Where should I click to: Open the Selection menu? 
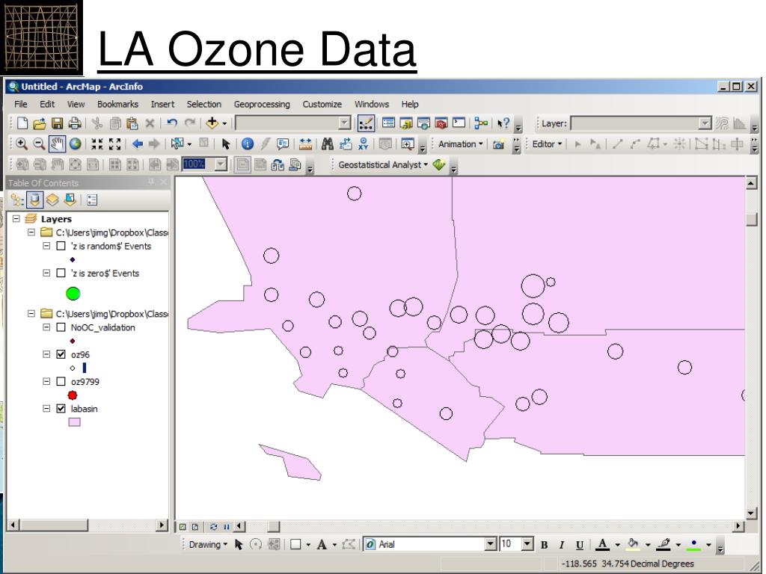203,104
